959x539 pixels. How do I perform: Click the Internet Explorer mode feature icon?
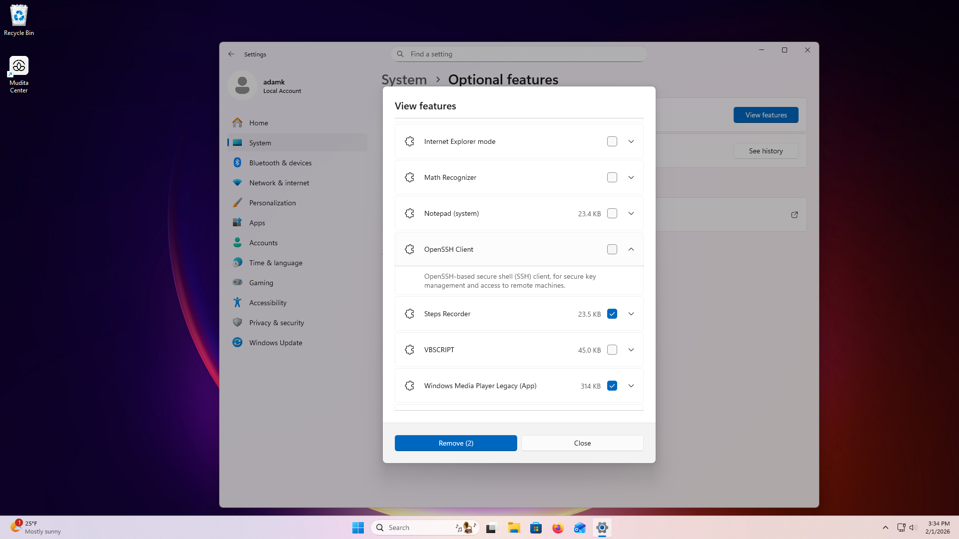point(410,141)
